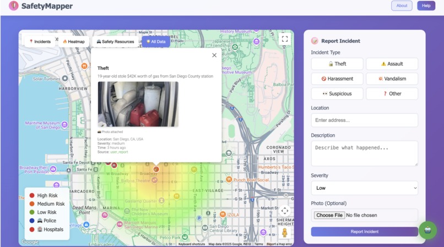Open the About page
This screenshot has width=444, height=247.
pyautogui.click(x=402, y=6)
